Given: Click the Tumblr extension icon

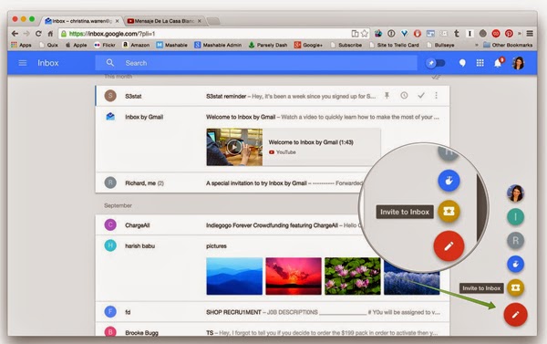Looking at the screenshot, I should (x=457, y=34).
